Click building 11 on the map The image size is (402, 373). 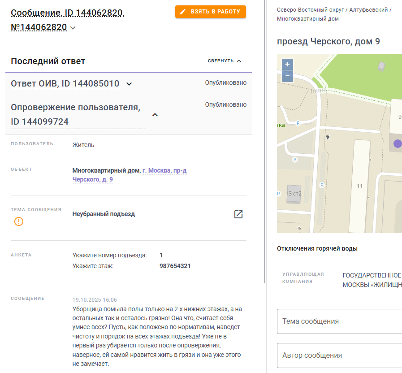359,186
